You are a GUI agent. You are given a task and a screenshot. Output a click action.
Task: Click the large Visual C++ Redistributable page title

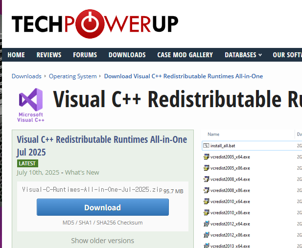pyautogui.click(x=177, y=99)
